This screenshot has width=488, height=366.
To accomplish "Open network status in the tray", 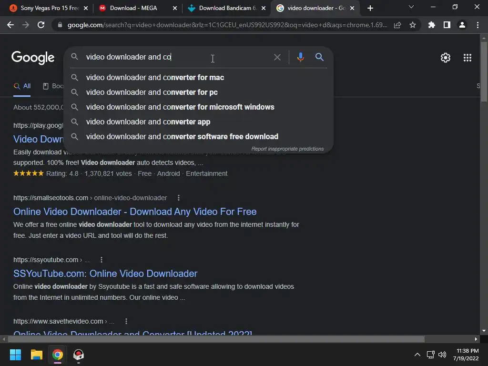I will pos(431,355).
